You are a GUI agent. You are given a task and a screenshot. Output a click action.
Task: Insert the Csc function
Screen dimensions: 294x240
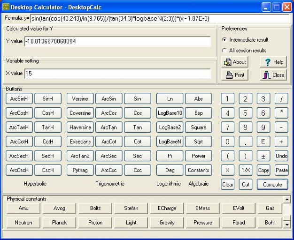(x=138, y=170)
